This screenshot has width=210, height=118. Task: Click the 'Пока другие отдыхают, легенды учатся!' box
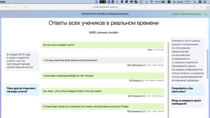click(22, 90)
